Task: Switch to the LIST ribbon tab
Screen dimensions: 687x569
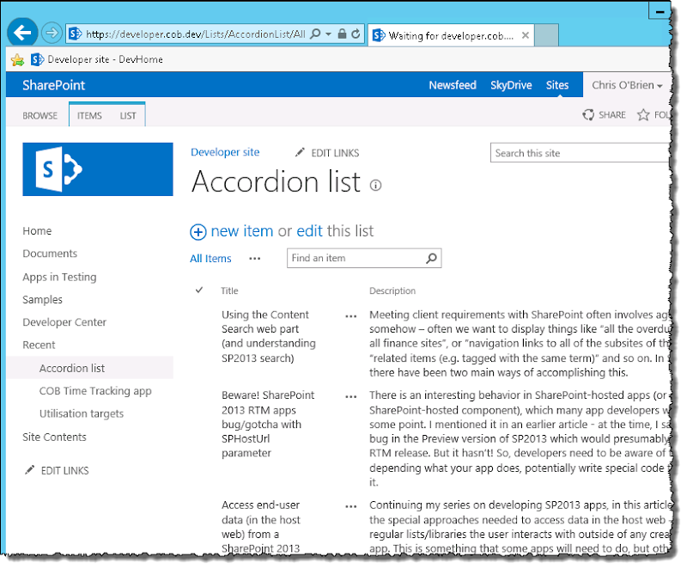Action: point(128,116)
